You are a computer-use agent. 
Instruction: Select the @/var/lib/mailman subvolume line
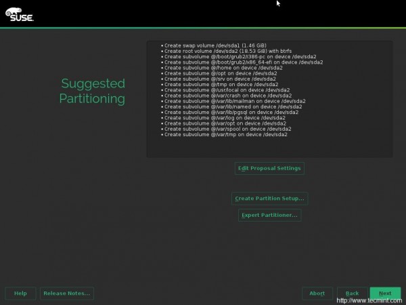(x=235, y=101)
